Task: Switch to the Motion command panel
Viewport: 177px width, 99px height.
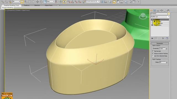Action: 162,10
